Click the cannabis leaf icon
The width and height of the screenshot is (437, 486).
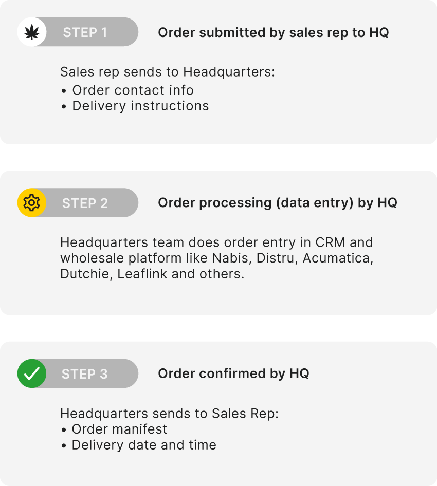[32, 32]
